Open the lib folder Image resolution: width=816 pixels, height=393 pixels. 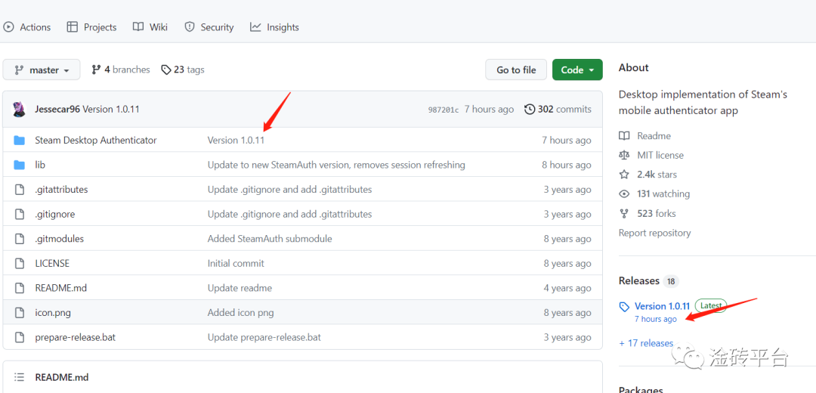pyautogui.click(x=40, y=165)
